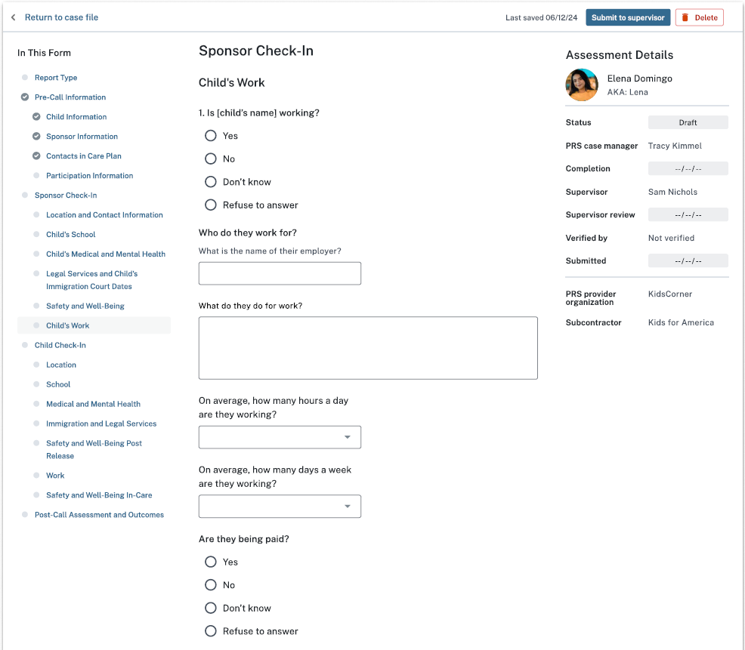This screenshot has height=650, width=745.
Task: Select Refuse to answer for being paid
Action: coord(211,631)
